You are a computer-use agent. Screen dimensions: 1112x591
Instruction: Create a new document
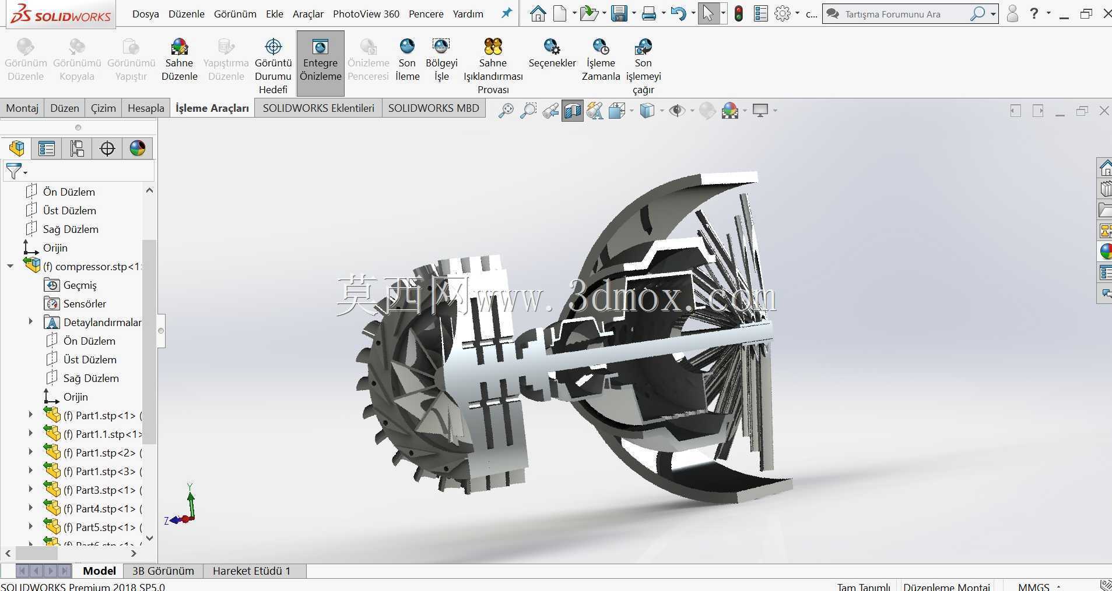[559, 13]
